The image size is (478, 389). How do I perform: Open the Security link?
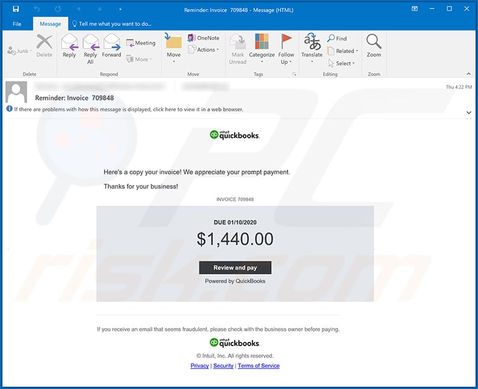tap(223, 365)
